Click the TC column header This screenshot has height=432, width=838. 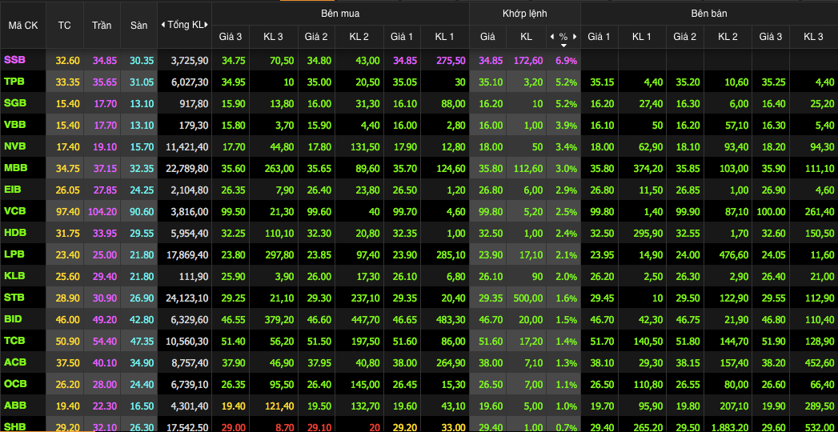click(x=64, y=25)
